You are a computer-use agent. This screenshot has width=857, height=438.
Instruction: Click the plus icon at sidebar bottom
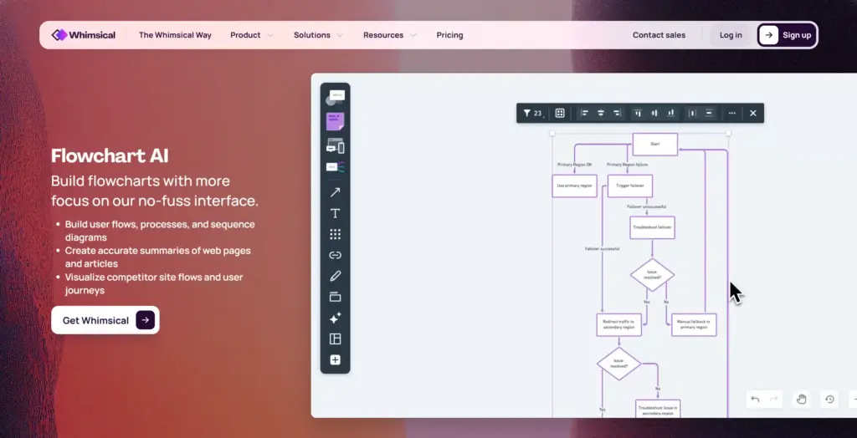pyautogui.click(x=335, y=360)
